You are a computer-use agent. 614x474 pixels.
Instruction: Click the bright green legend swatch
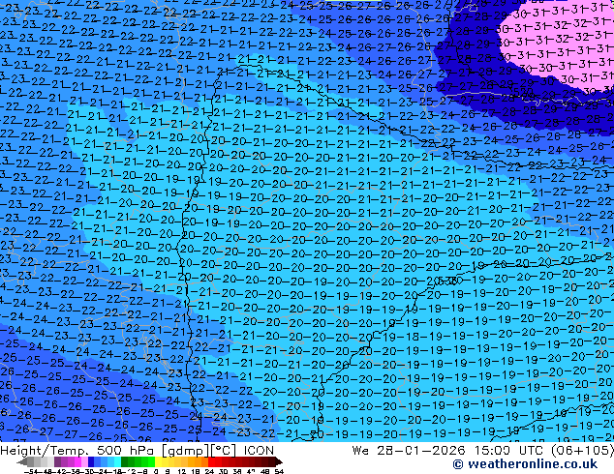[x=151, y=462]
